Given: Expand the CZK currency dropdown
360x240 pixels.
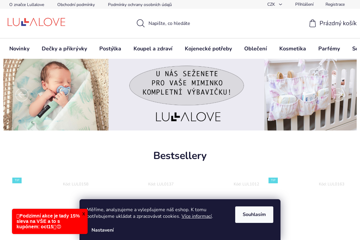Looking at the screenshot, I should click(x=275, y=4).
